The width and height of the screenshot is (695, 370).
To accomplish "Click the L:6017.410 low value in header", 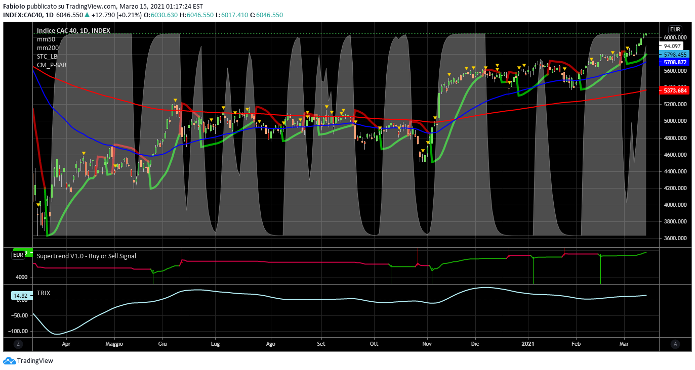I will tap(232, 15).
